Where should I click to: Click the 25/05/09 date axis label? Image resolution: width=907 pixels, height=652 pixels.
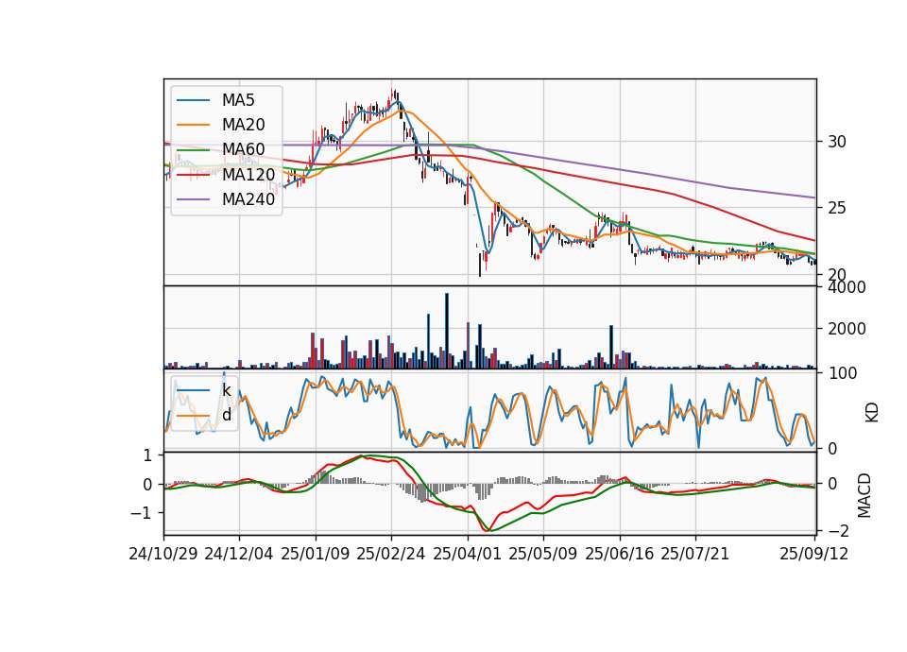(542, 554)
